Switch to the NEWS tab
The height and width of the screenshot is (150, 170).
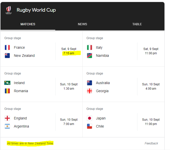(82, 24)
